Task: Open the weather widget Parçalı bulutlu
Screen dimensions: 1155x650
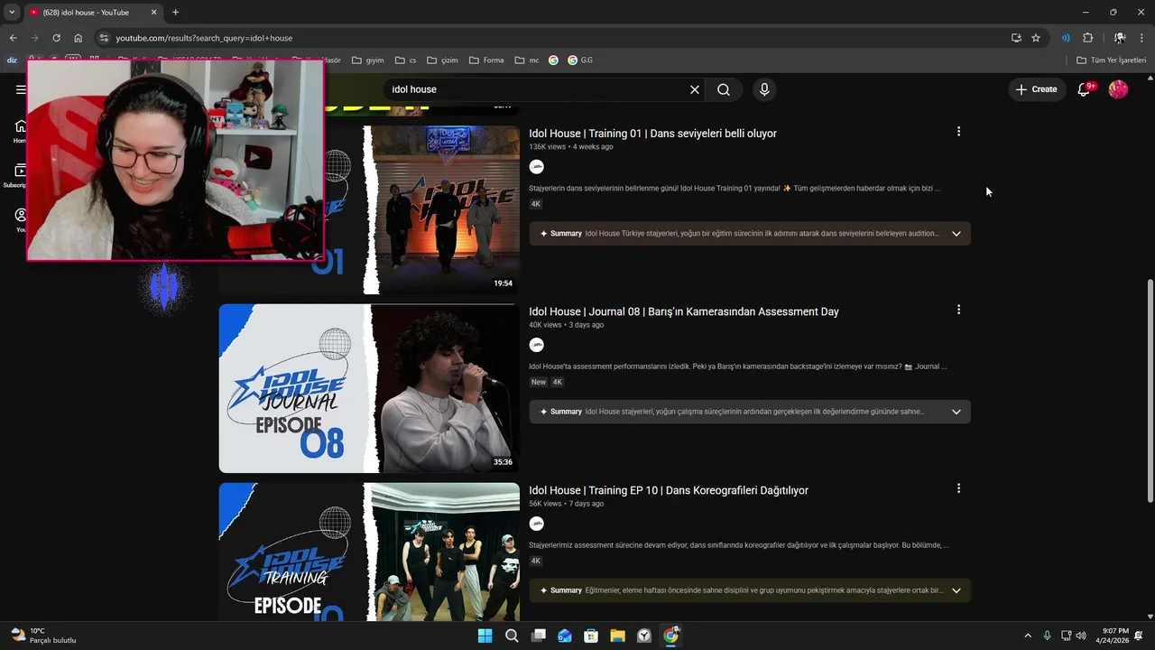Action: pos(44,636)
